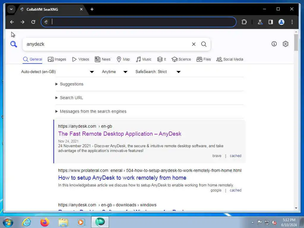This screenshot has height=228, width=304.
Task: Switch to the Files category
Action: (x=204, y=59)
